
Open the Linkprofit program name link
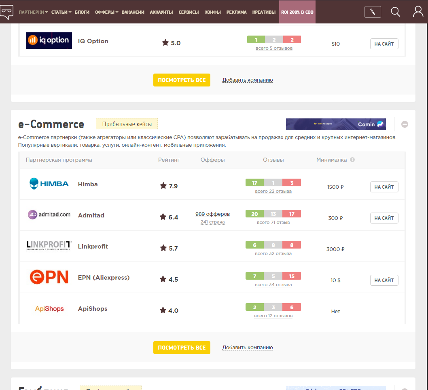(x=93, y=246)
